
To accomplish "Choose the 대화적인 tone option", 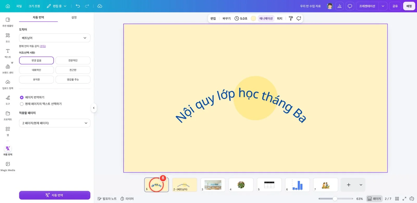I will (36, 70).
